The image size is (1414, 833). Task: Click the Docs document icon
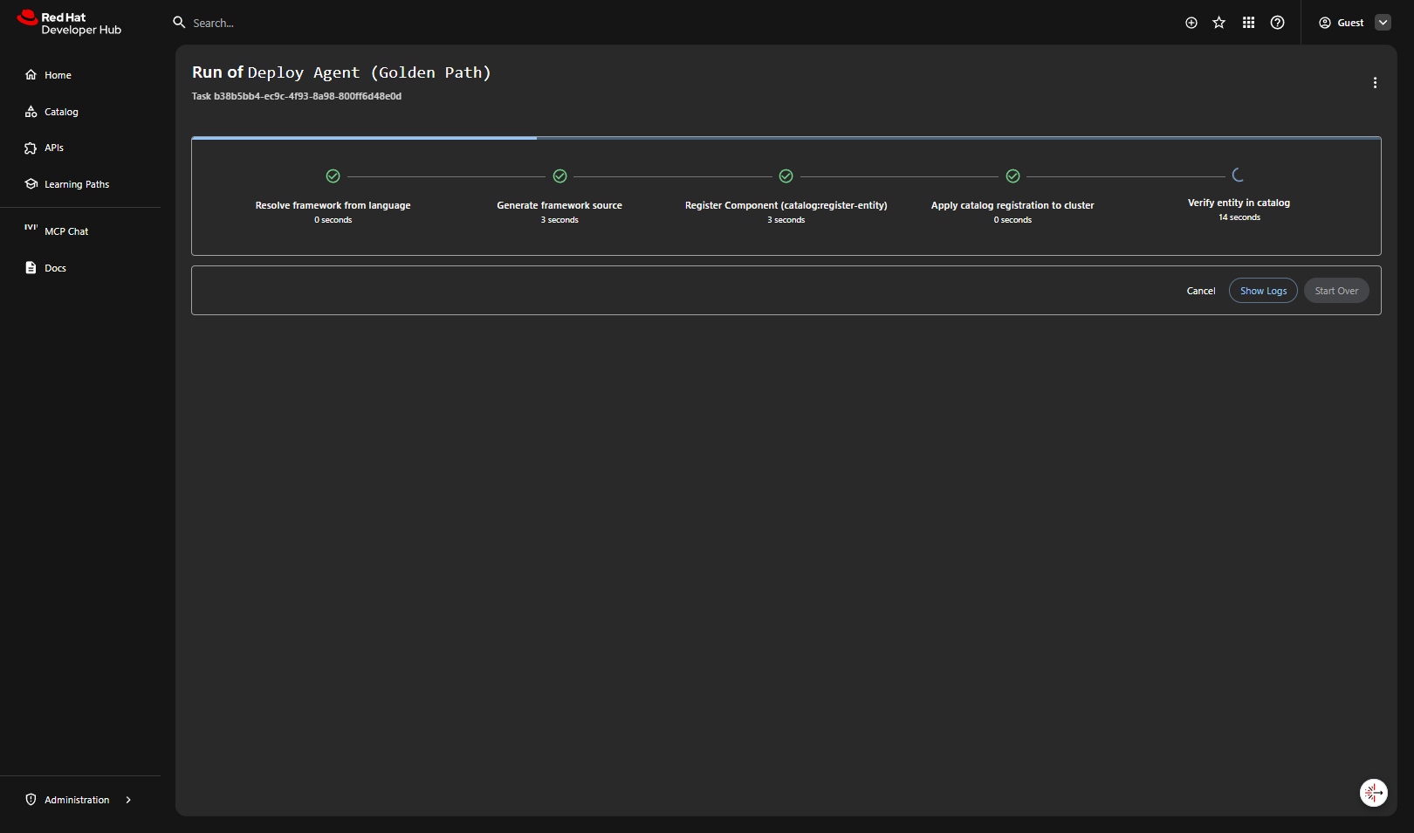click(x=31, y=268)
